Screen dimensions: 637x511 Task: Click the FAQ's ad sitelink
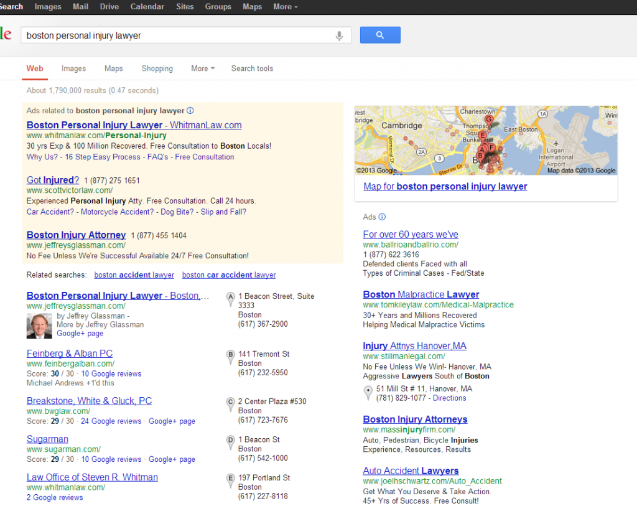(x=157, y=157)
